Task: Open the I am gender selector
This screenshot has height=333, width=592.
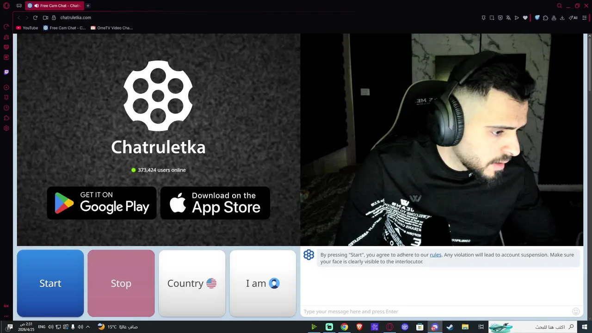Action: (263, 283)
